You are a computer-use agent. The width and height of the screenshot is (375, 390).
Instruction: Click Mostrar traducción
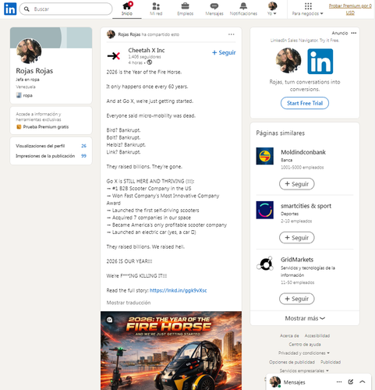[x=129, y=303]
